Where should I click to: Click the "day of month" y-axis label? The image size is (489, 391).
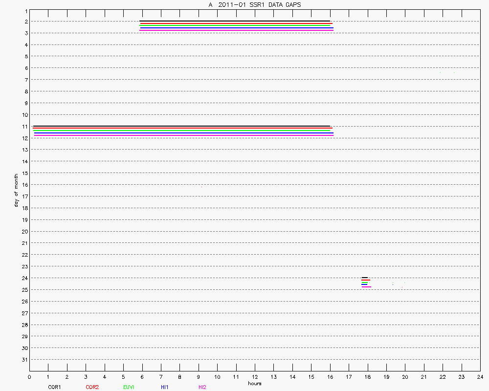click(16, 190)
